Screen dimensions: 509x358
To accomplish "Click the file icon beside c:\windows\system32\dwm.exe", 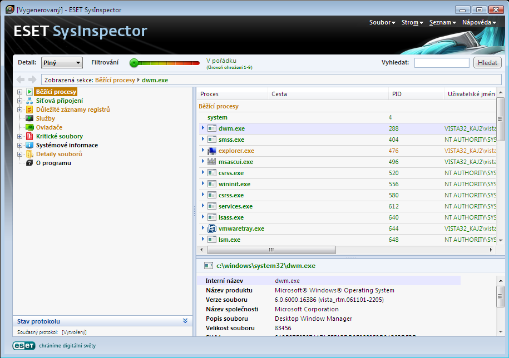I will click(x=209, y=266).
